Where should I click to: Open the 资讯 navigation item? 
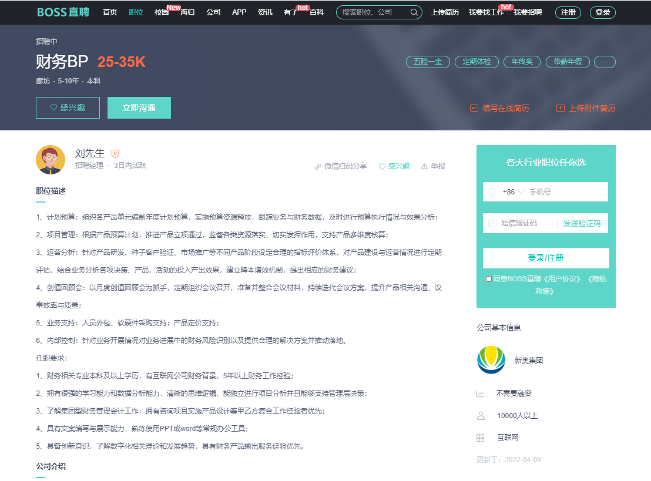coord(265,12)
